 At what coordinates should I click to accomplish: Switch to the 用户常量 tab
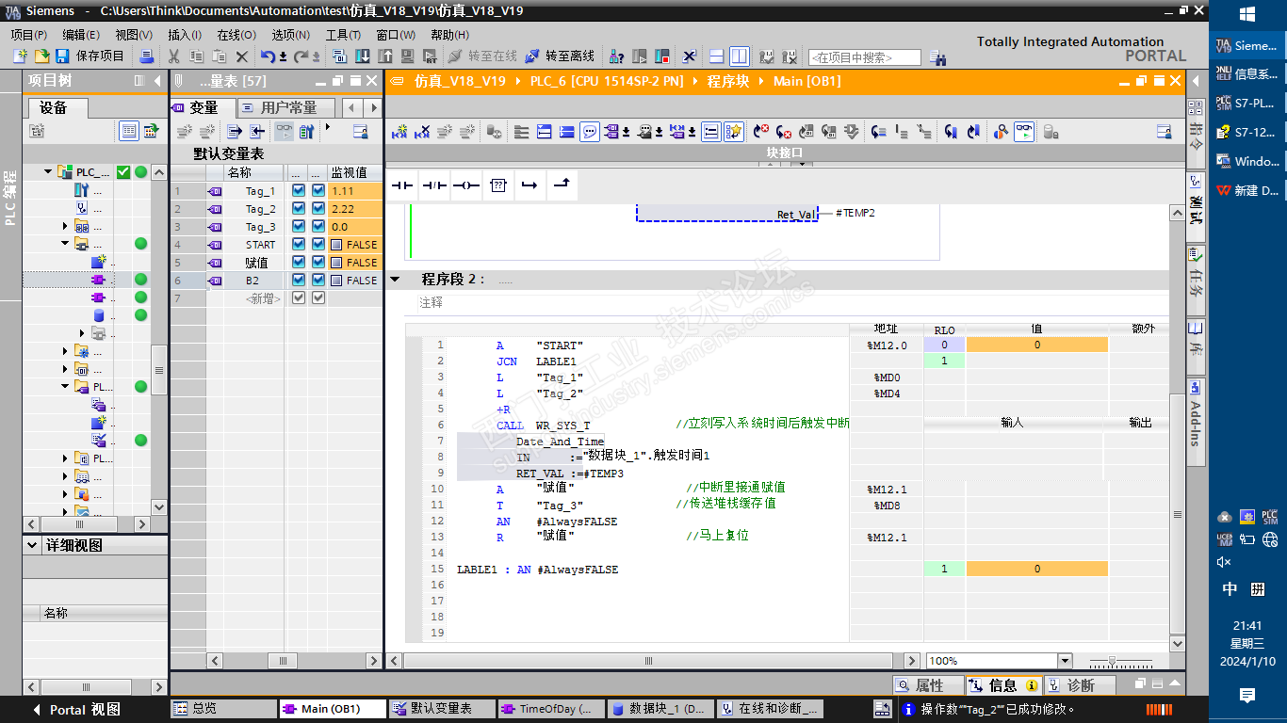point(285,107)
